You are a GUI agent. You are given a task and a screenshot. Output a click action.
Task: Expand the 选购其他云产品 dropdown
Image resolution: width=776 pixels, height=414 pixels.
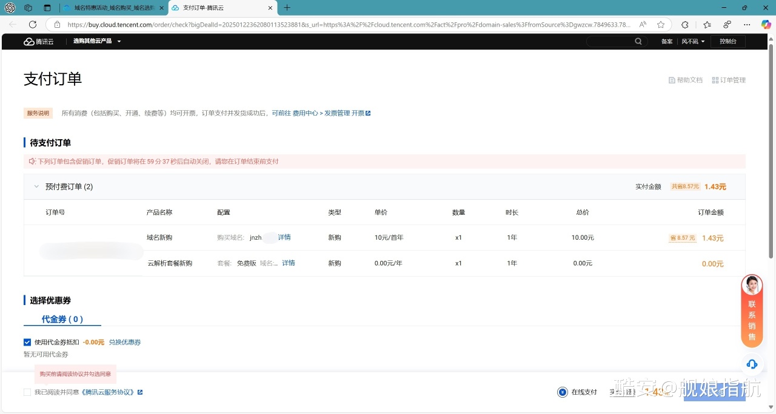(x=97, y=41)
